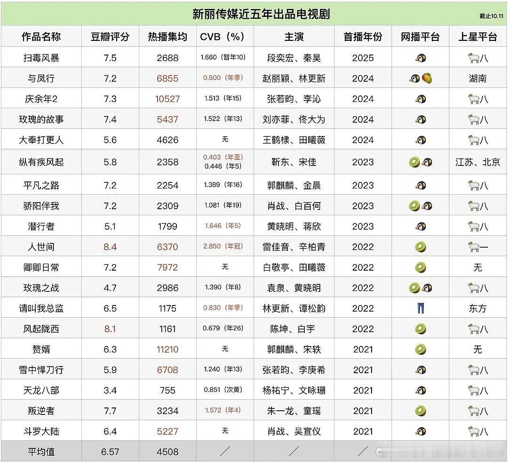
Task: Select the mango icon next to 与凤行
Action: pyautogui.click(x=426, y=78)
